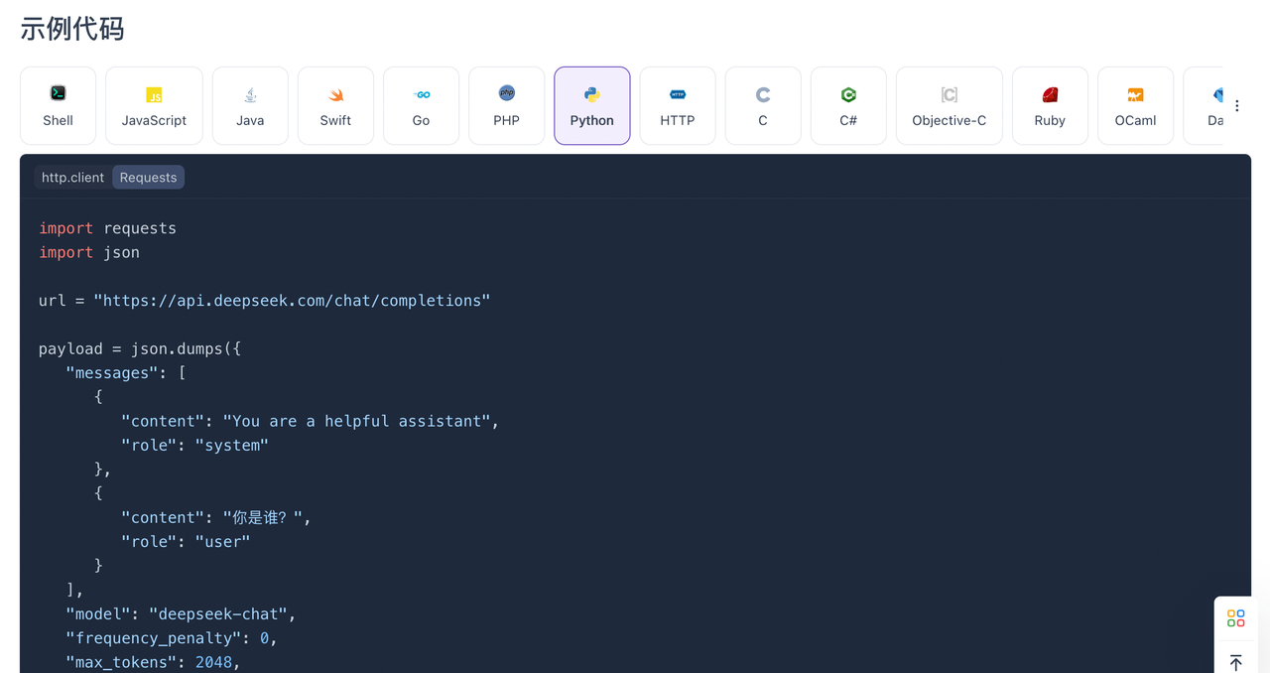Select the PHP language label

pyautogui.click(x=506, y=120)
